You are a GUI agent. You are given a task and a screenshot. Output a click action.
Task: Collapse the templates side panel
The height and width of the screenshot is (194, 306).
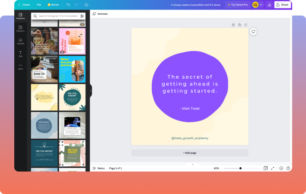[91, 91]
